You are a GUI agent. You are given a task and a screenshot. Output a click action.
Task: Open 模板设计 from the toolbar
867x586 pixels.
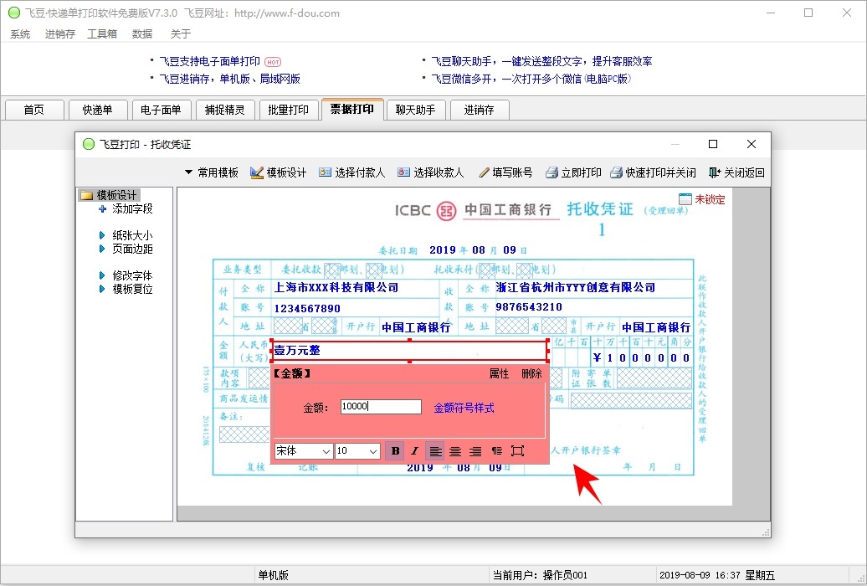pyautogui.click(x=278, y=172)
